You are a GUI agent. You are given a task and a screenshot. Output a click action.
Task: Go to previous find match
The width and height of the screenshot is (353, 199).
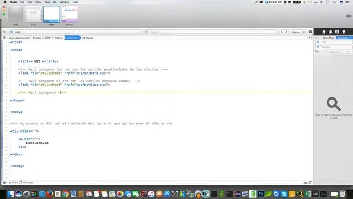tap(282, 32)
